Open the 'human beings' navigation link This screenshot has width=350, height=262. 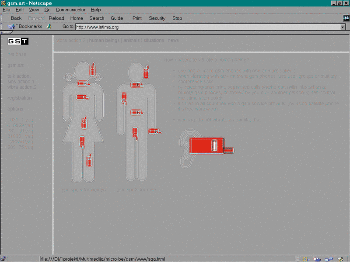click(x=105, y=40)
